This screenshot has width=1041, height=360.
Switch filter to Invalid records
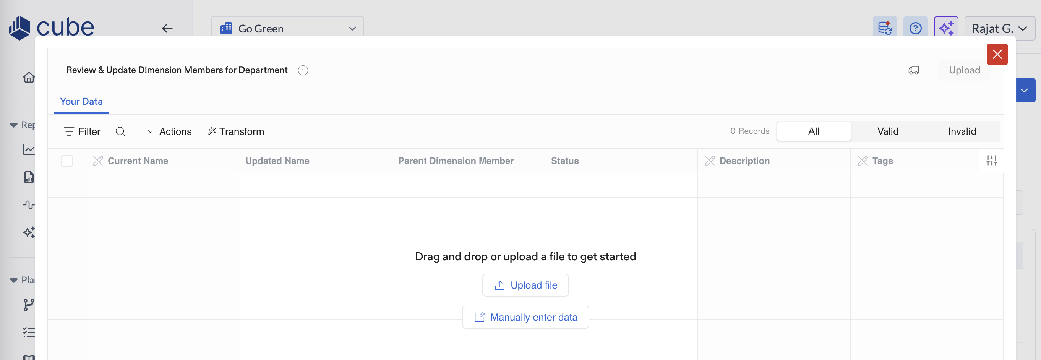click(x=962, y=131)
